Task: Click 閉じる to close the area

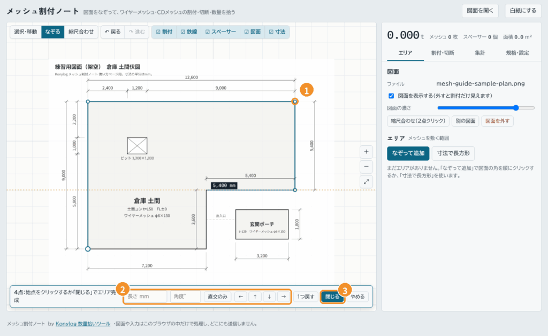Action: (x=332, y=296)
